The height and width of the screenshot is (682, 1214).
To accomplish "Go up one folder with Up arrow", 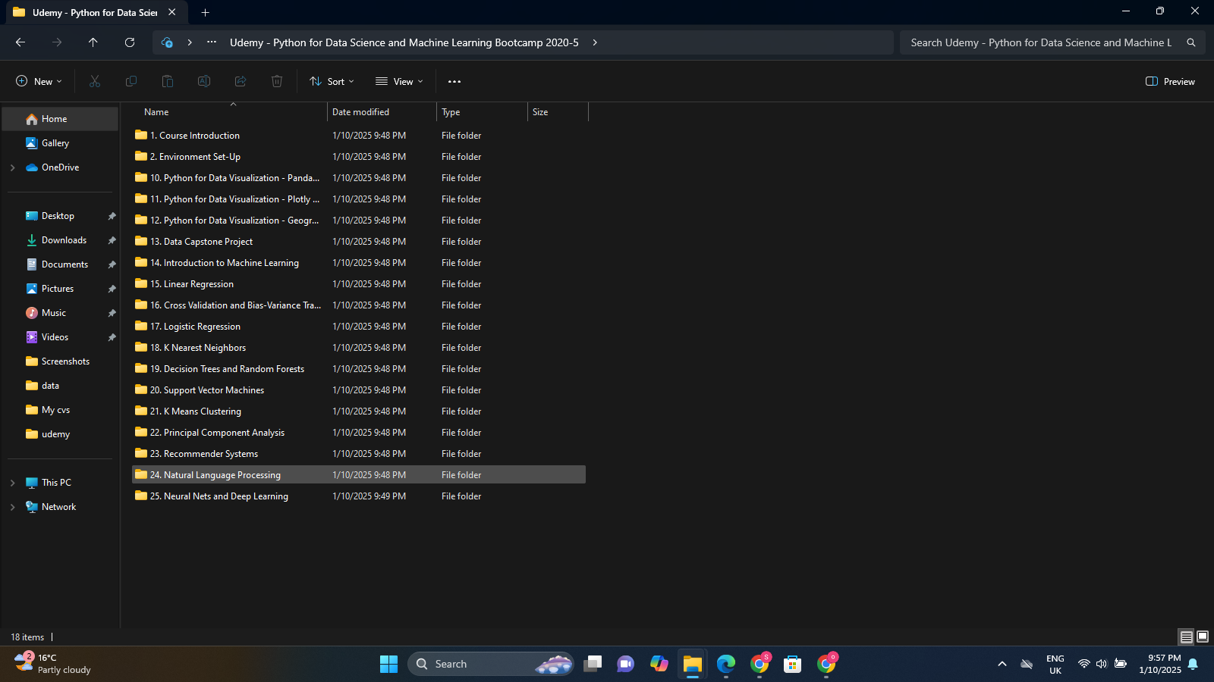I will coord(93,42).
